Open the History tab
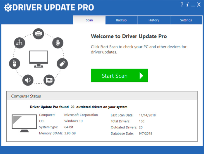 (x=154, y=20)
